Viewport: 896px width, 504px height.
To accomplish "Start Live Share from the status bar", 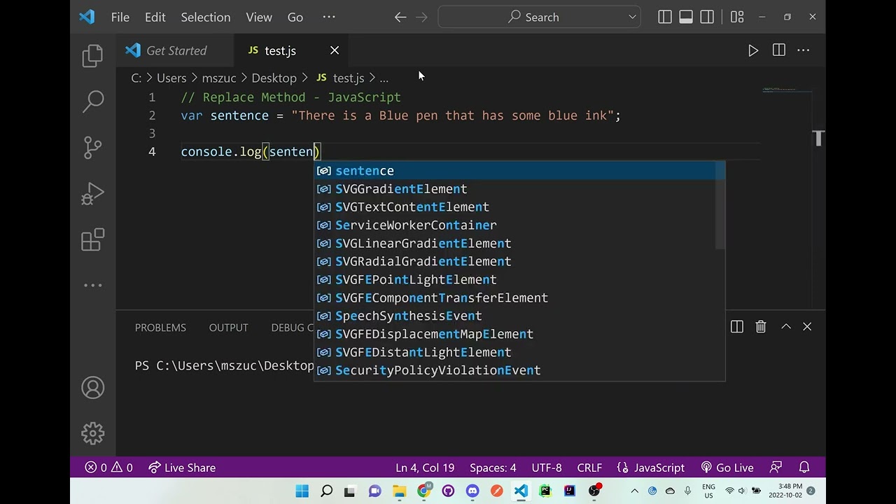I will click(x=182, y=468).
